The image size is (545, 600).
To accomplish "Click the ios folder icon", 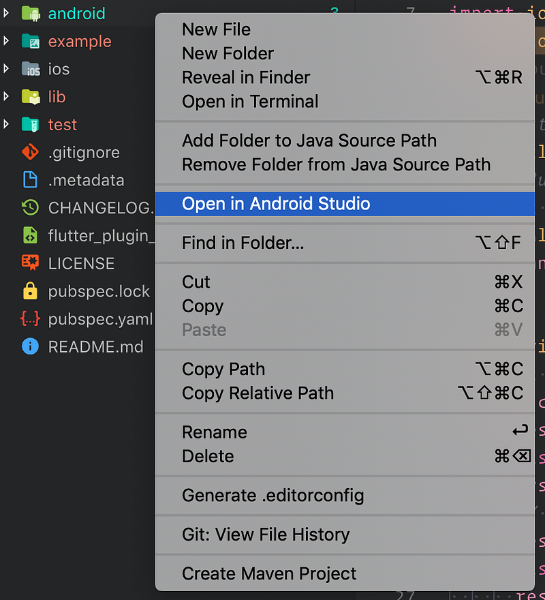I will coord(31,70).
